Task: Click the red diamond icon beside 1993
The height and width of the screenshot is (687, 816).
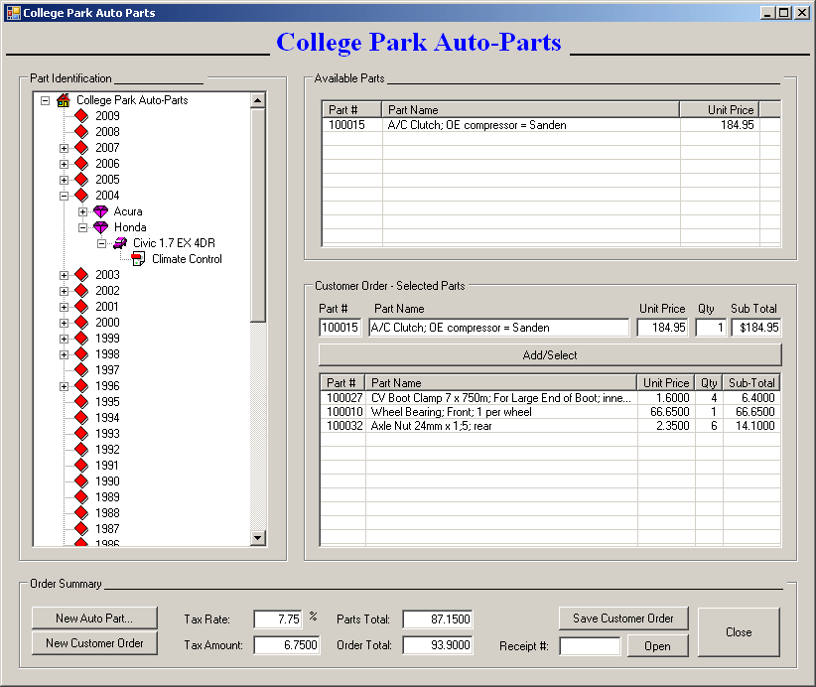Action: coord(81,433)
